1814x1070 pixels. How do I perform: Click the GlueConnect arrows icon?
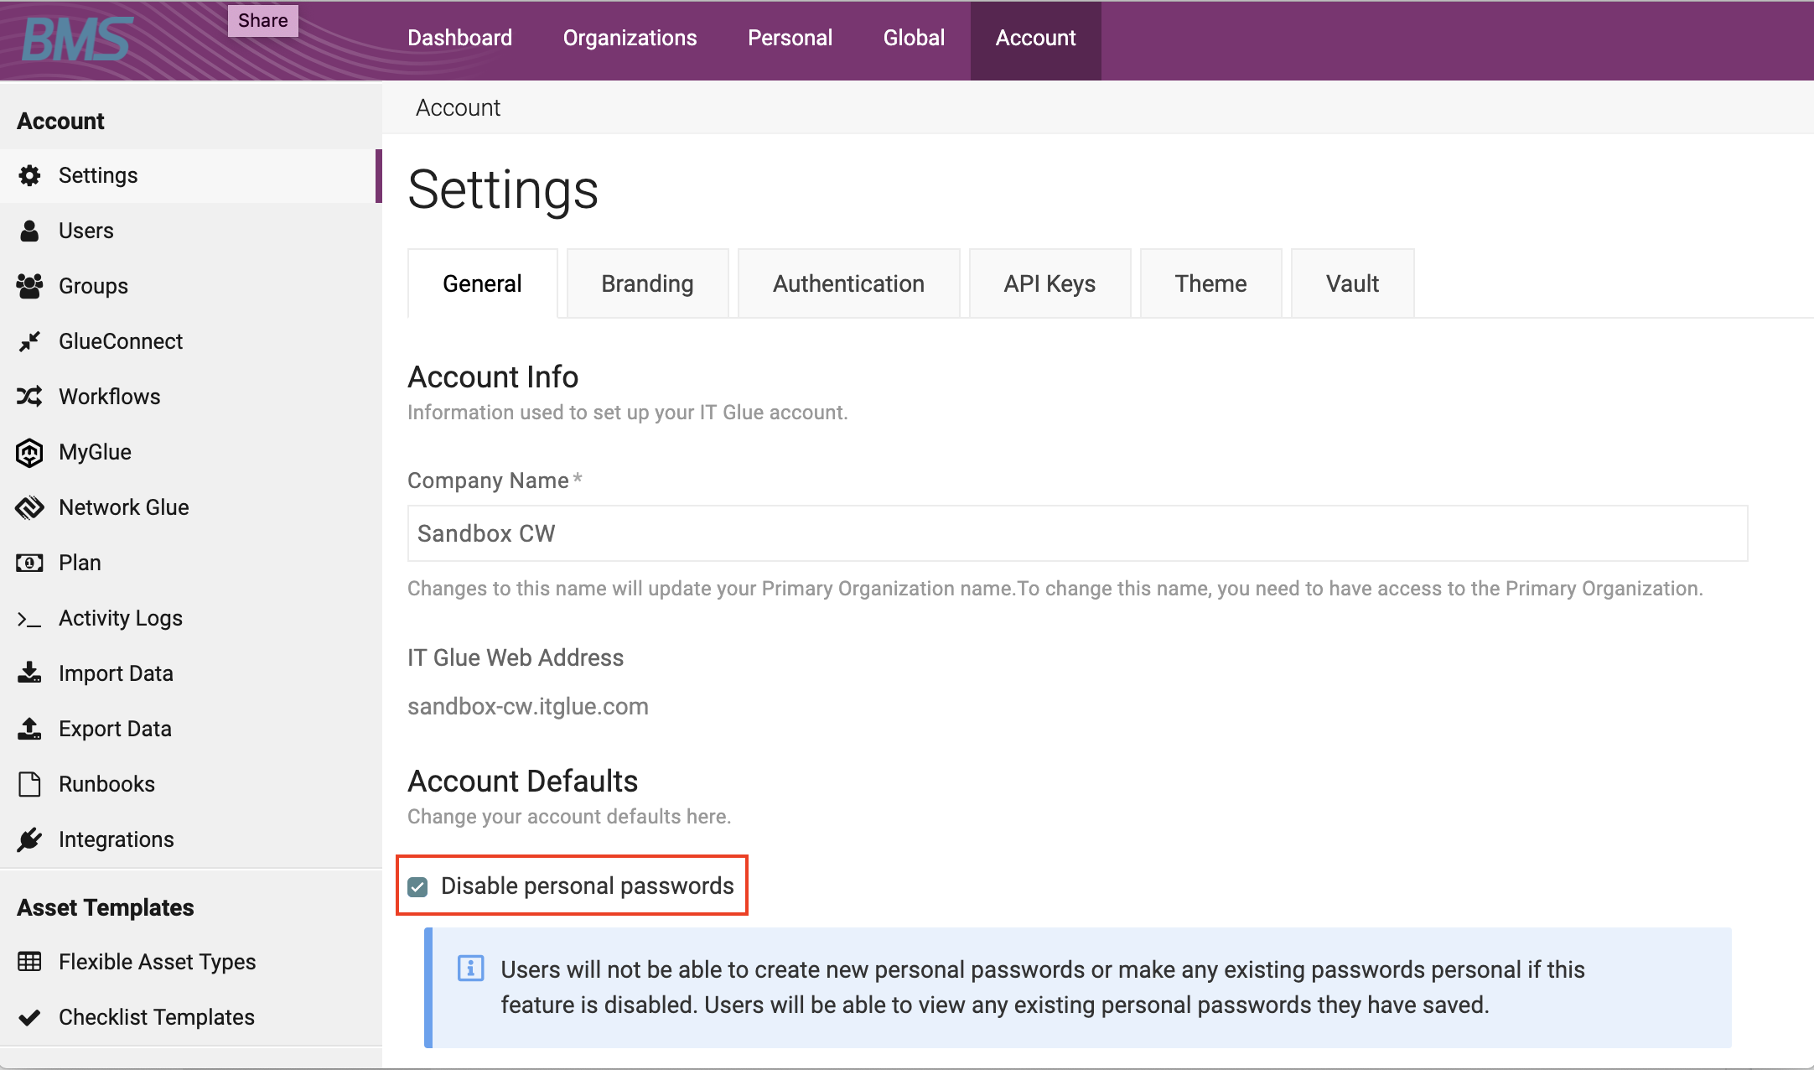(x=29, y=341)
